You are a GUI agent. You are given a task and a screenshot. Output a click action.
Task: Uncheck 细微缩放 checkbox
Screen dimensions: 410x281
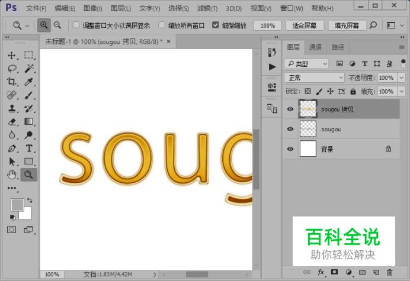216,25
